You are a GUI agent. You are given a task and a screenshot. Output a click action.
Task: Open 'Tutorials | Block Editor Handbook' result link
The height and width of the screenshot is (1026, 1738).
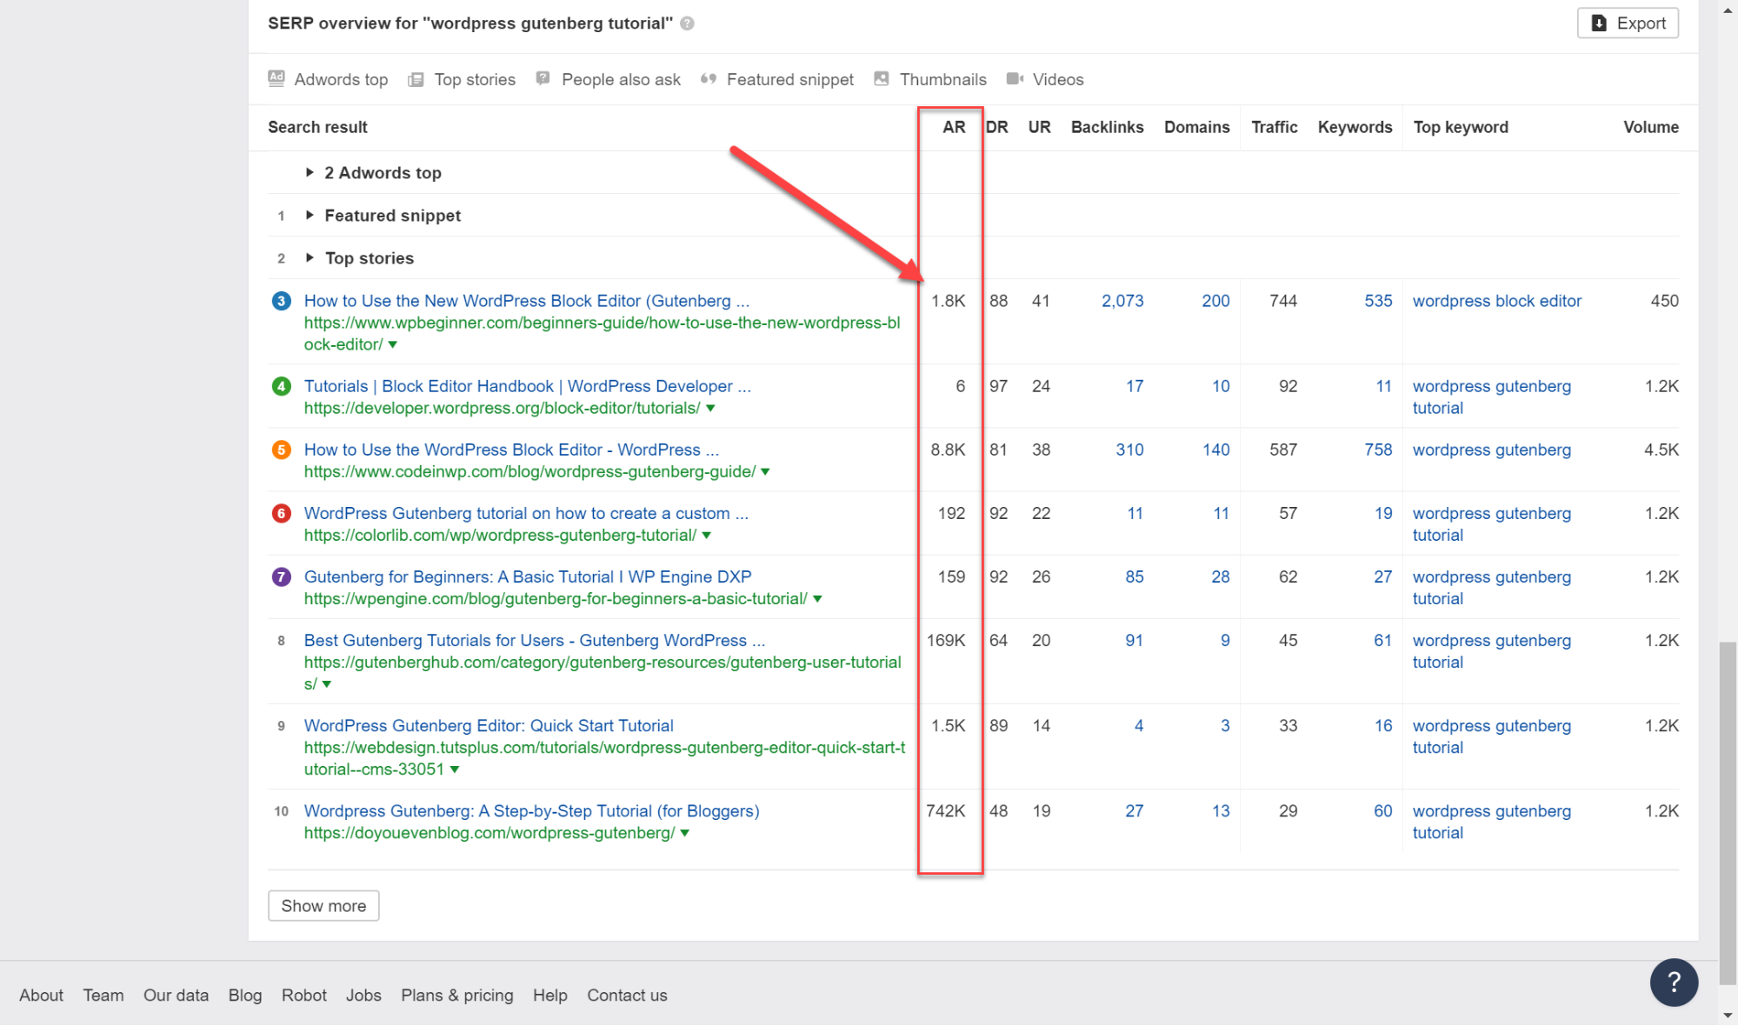[527, 386]
